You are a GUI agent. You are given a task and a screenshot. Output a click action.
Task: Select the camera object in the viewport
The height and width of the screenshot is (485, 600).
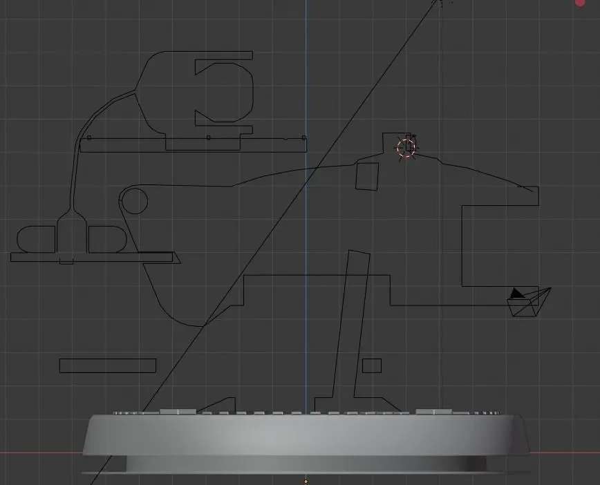[x=529, y=302]
